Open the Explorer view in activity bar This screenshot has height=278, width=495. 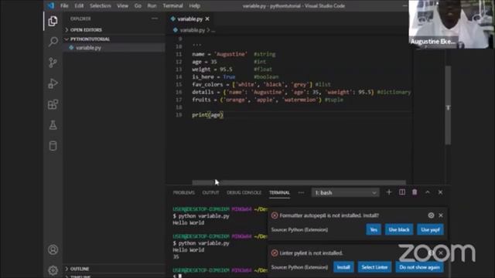click(53, 21)
